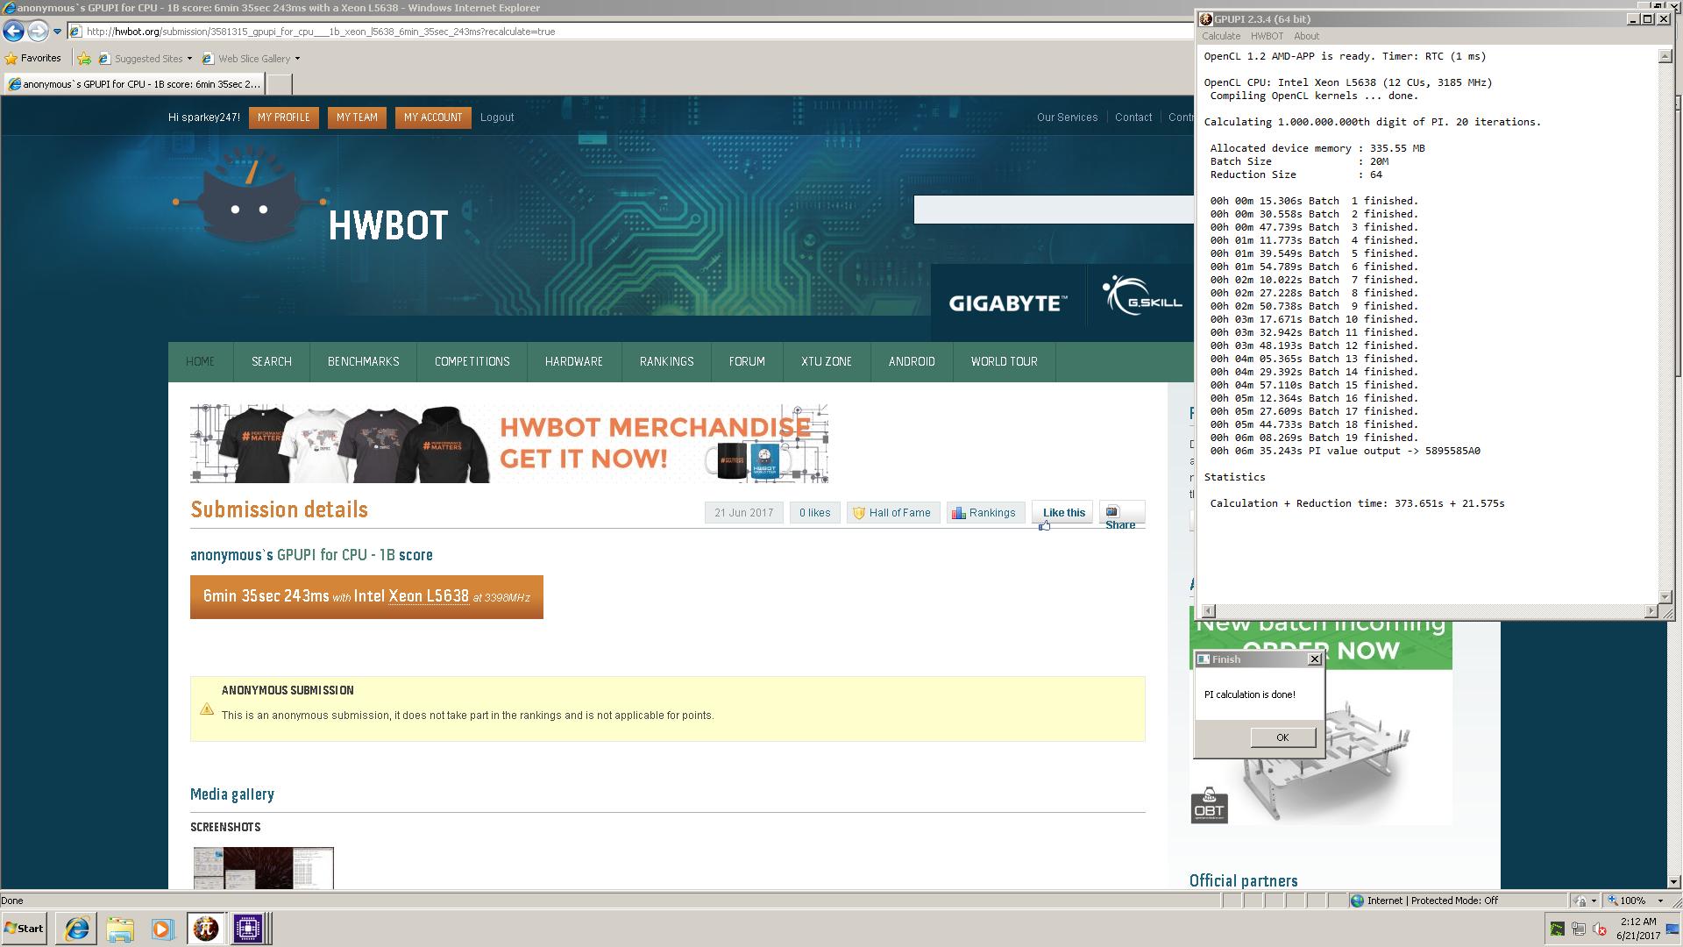Open the recent pages dropdown arrow
Viewport: 1683px width, 947px height.
[57, 32]
